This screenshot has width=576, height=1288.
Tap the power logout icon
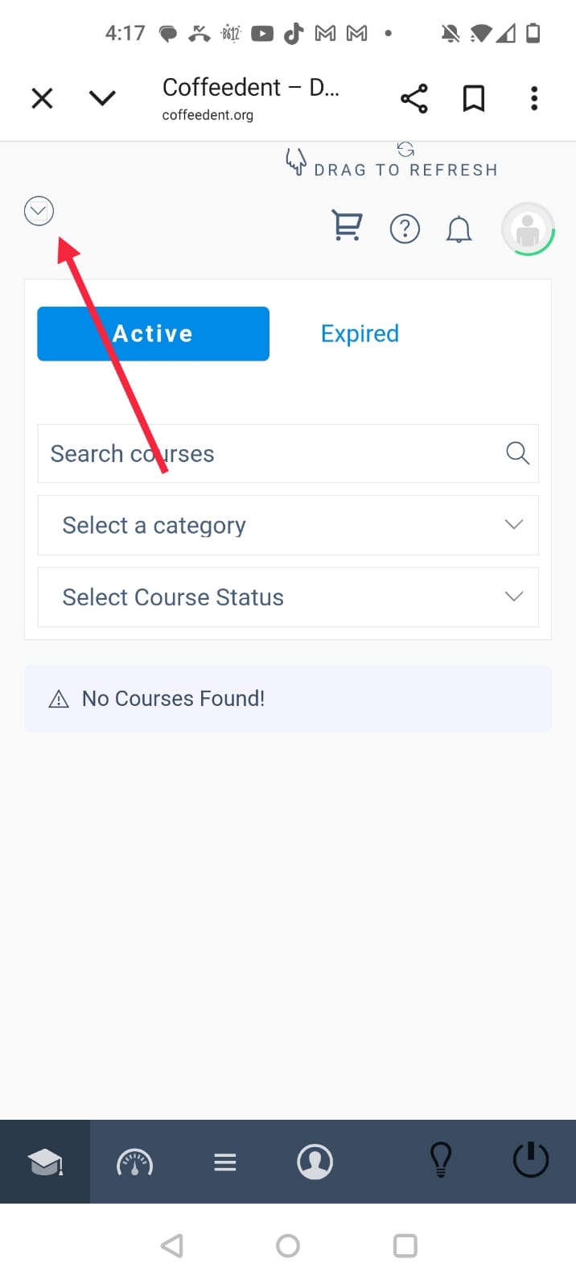click(x=531, y=1160)
